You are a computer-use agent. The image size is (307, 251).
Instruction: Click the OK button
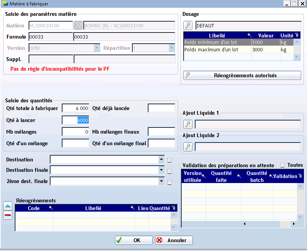[x=134, y=240]
